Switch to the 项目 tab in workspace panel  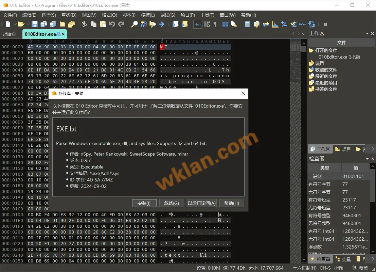(x=343, y=149)
